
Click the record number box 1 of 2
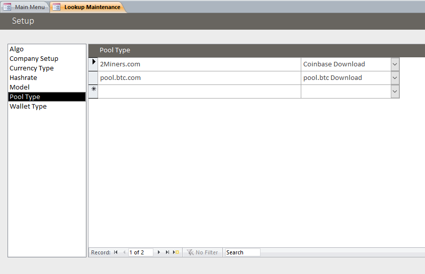(140, 252)
